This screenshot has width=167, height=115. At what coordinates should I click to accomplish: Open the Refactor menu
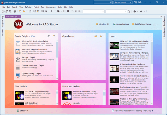pyautogui.click(x=28, y=7)
